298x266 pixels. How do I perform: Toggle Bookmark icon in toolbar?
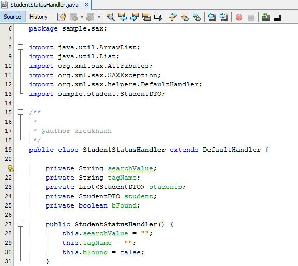[x=197, y=17]
